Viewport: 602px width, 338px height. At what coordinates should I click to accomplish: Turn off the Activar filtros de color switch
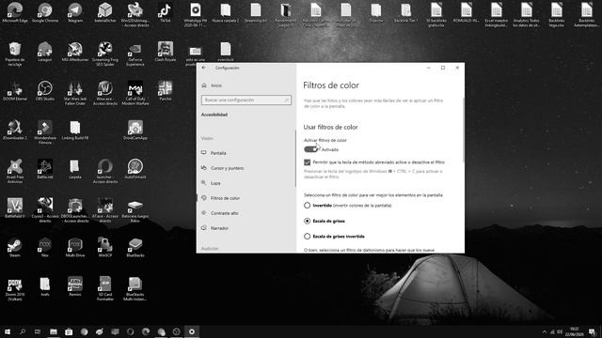point(311,149)
